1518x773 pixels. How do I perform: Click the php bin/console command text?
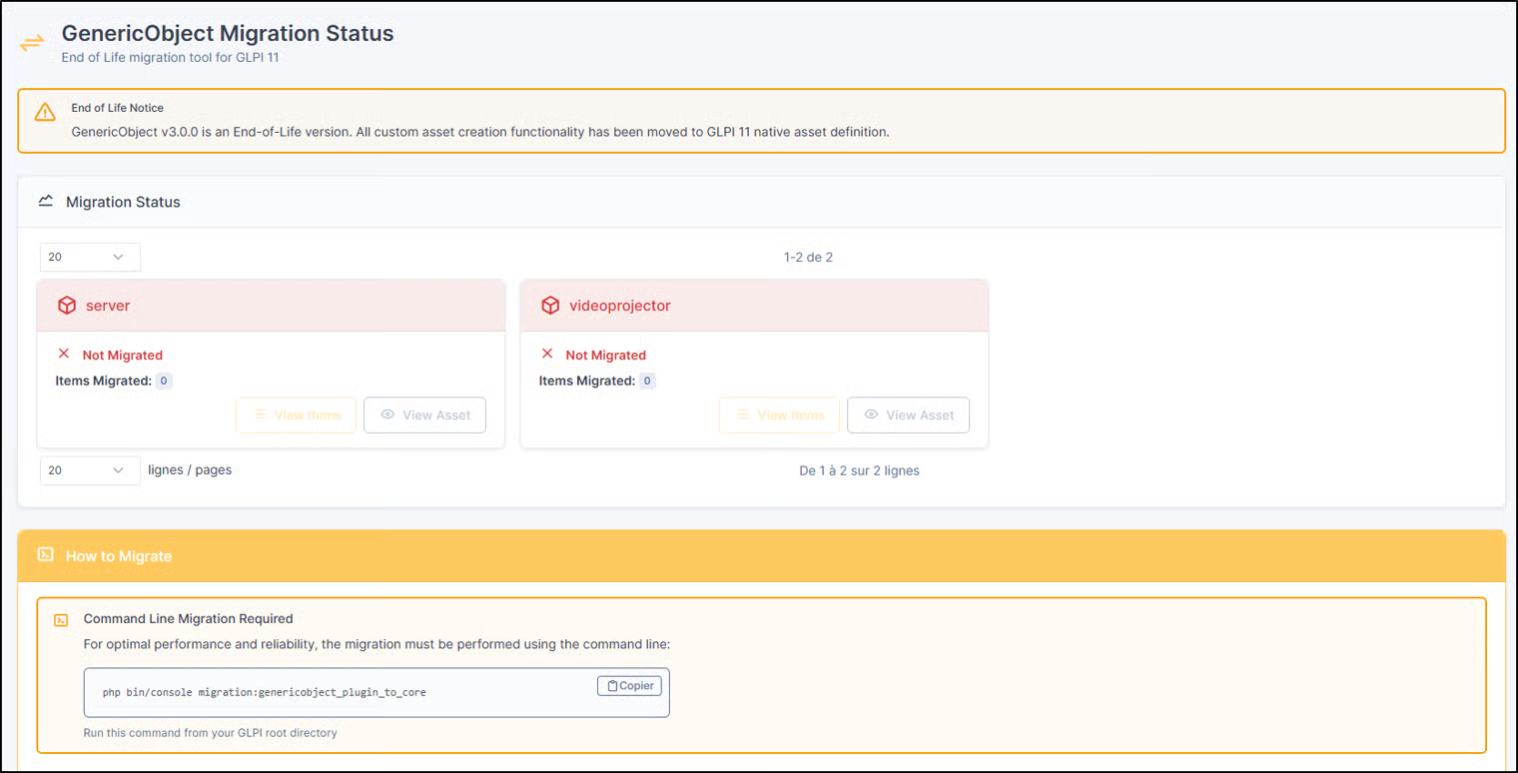pos(265,692)
